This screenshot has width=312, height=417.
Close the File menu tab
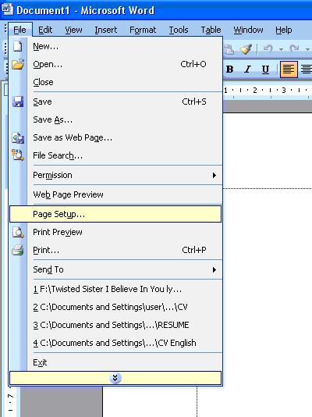click(20, 30)
